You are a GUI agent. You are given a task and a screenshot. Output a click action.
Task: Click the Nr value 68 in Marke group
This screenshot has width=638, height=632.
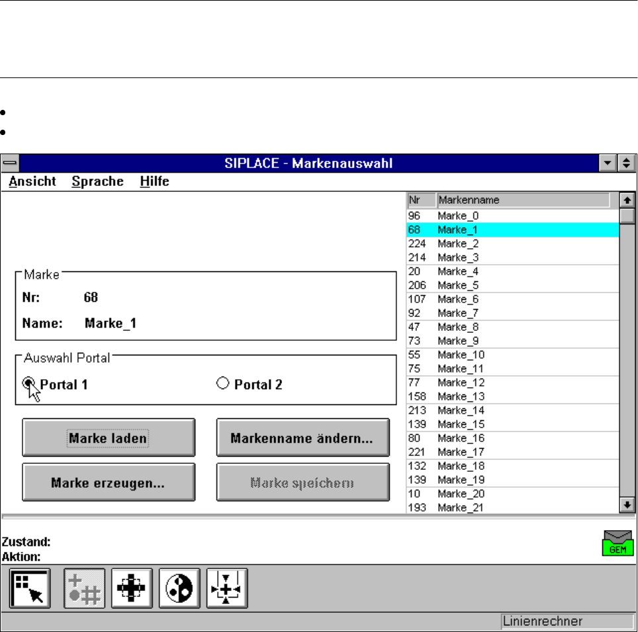pos(91,298)
